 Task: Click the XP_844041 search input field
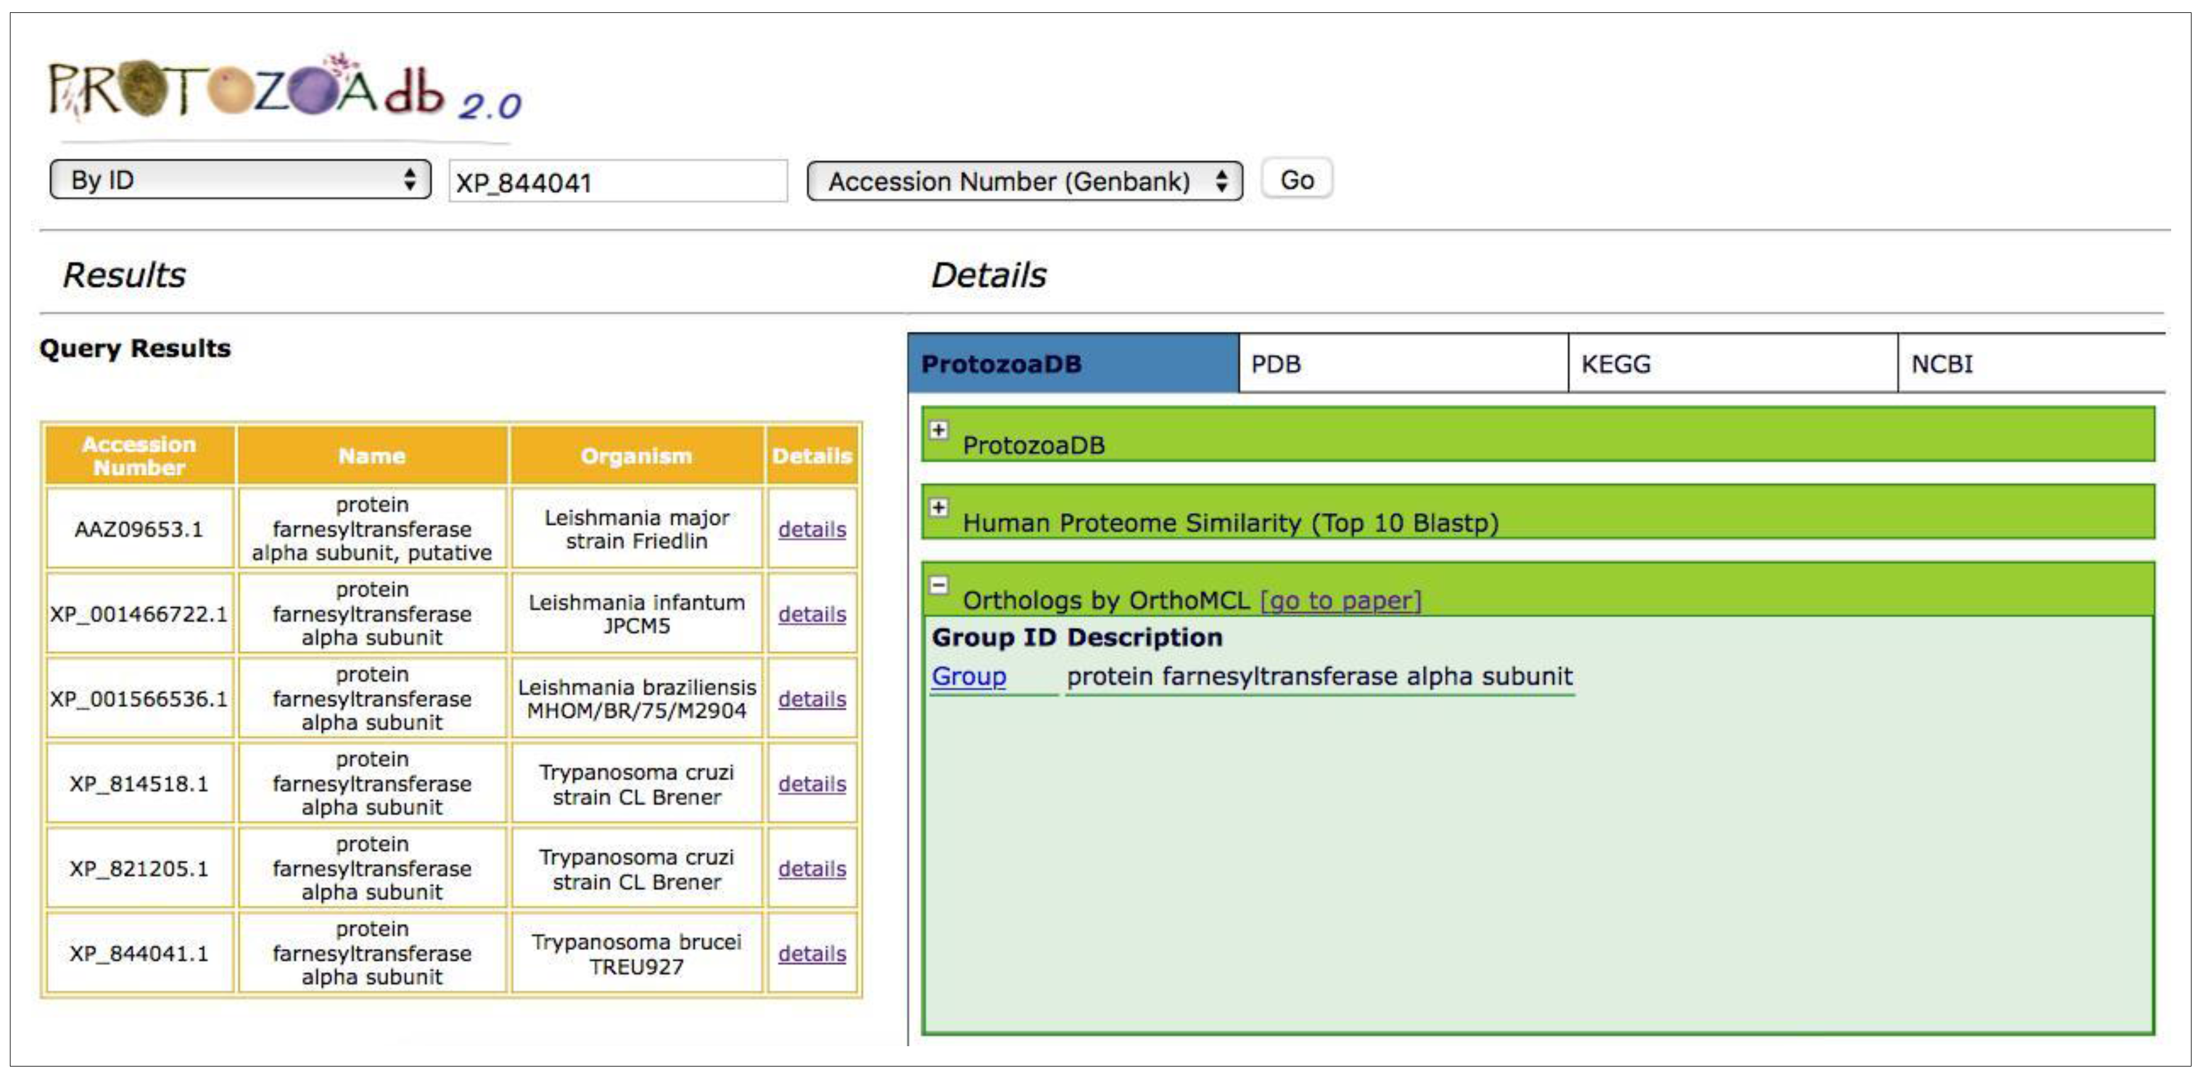617,182
